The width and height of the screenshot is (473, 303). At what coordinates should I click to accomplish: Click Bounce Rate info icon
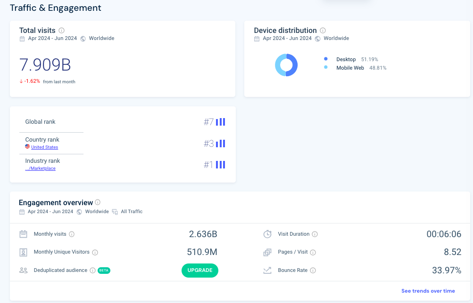coord(313,271)
